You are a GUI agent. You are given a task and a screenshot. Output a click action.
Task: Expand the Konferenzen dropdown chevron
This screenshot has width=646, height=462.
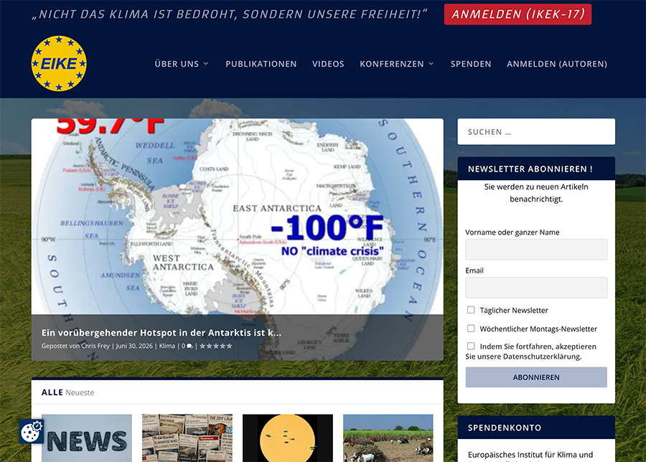tap(431, 64)
